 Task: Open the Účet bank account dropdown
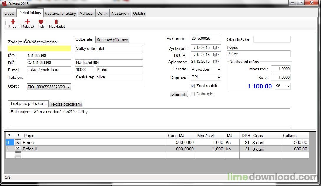click(69, 87)
